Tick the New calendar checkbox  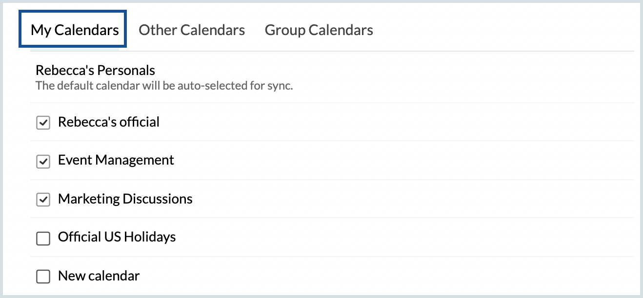click(43, 277)
